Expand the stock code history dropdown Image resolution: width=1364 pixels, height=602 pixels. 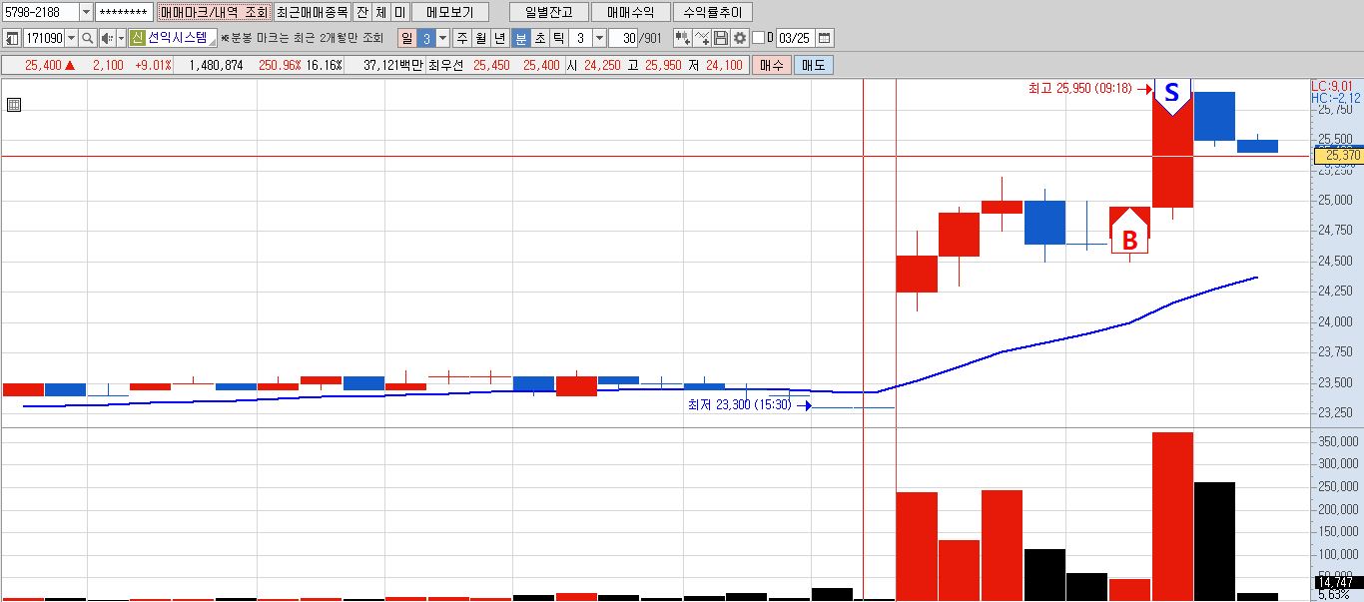71,38
